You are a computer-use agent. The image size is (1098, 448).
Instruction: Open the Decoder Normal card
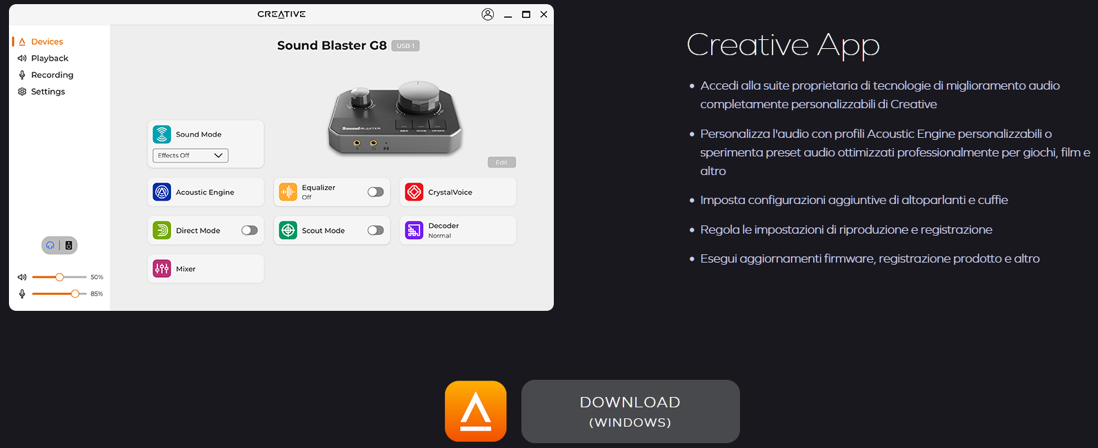click(458, 230)
